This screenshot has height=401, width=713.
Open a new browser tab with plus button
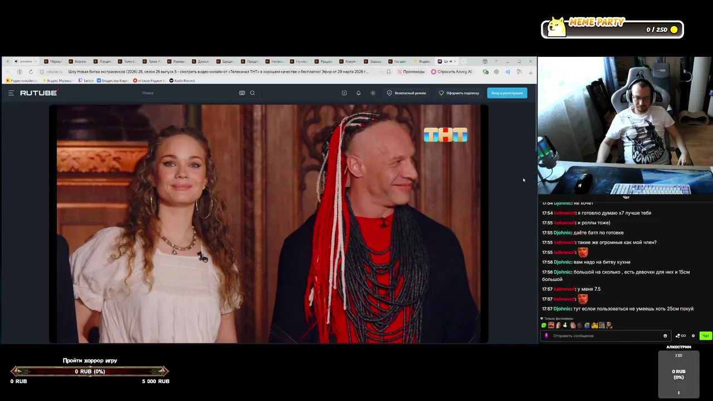pyautogui.click(x=463, y=61)
